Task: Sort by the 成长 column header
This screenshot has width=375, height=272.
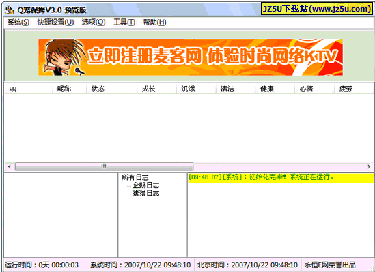Action: click(x=157, y=89)
